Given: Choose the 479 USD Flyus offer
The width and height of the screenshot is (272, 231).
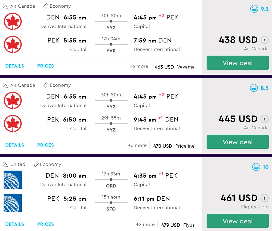Looking at the screenshot, I should click(x=178, y=225).
